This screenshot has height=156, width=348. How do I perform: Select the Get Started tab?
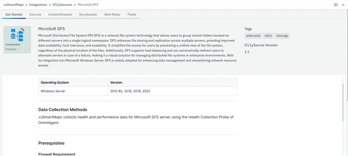coord(14,15)
